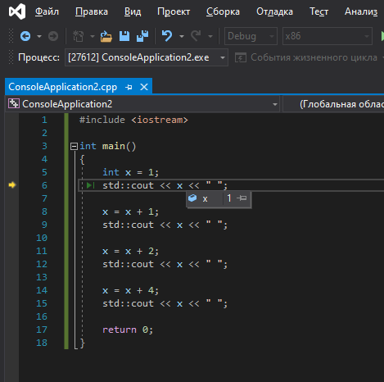Click the yellow current statement arrow
The height and width of the screenshot is (382, 384).
(12, 185)
